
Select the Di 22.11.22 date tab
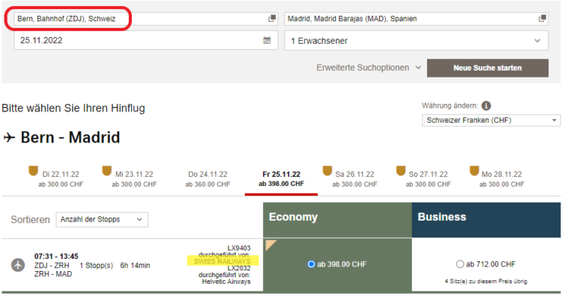[60, 179]
